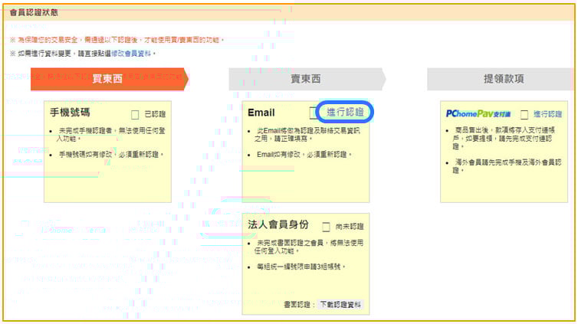
Task: Toggle the Email verification checkbox
Action: 313,113
